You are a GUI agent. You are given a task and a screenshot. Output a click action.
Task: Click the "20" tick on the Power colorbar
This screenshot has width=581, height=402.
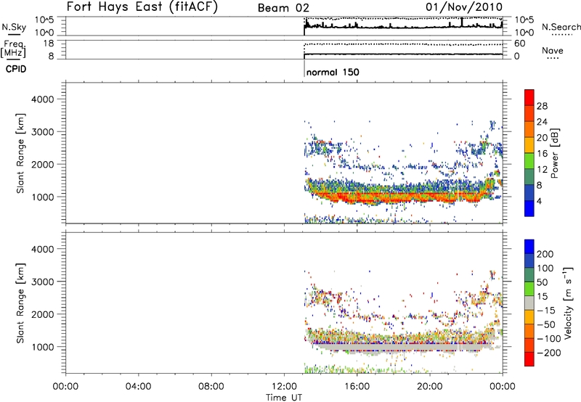pos(542,138)
